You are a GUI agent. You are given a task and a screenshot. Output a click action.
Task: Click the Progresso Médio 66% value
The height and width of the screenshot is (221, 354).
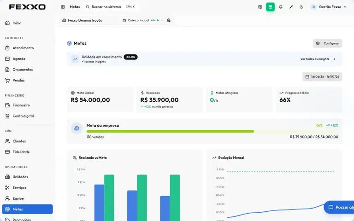[x=285, y=100]
